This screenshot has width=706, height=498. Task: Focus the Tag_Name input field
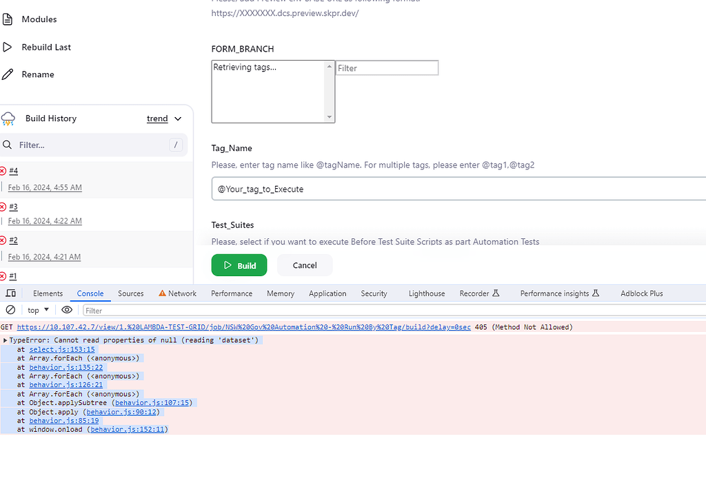click(455, 189)
